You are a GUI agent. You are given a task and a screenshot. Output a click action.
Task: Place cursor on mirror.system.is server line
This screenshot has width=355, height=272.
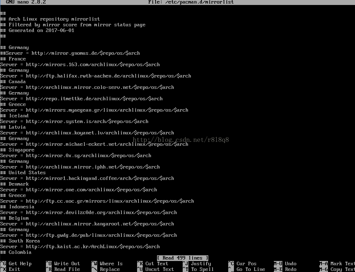(74, 121)
